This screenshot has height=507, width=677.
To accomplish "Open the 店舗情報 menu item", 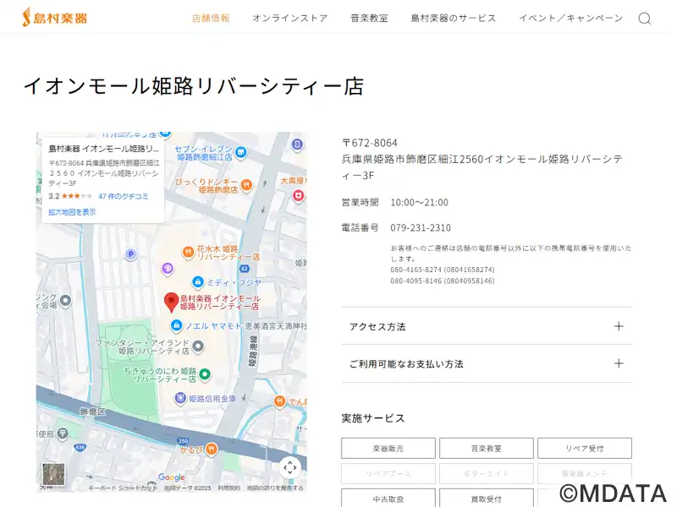I will (x=211, y=19).
